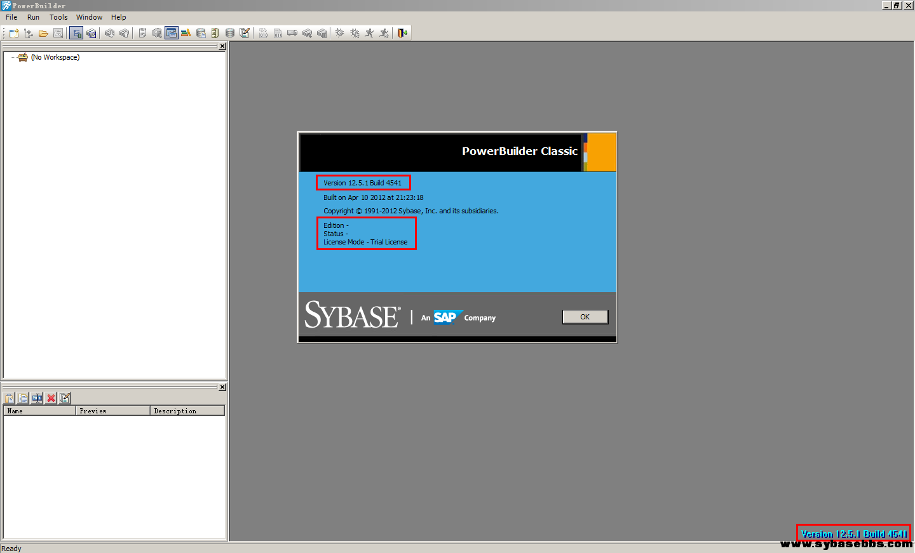This screenshot has height=553, width=915.
Task: Open the To-Do List toolbar icon
Action: click(142, 33)
